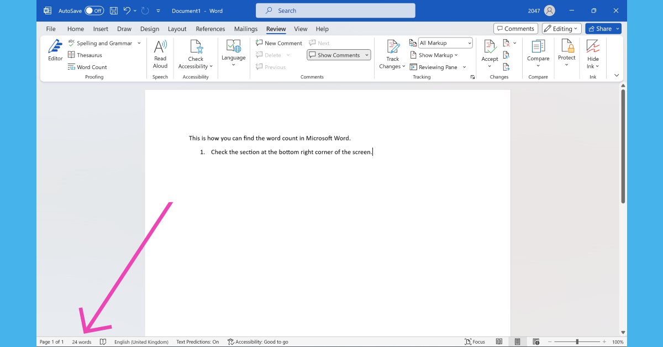Open the Word Count tool
Screen dimensions: 663x347
87,67
